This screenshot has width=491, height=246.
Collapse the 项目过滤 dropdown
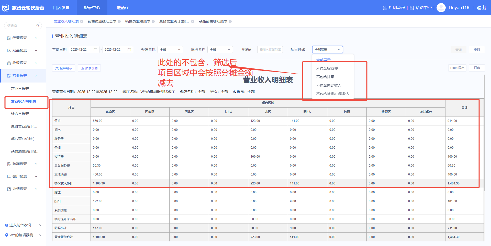pyautogui.click(x=327, y=50)
